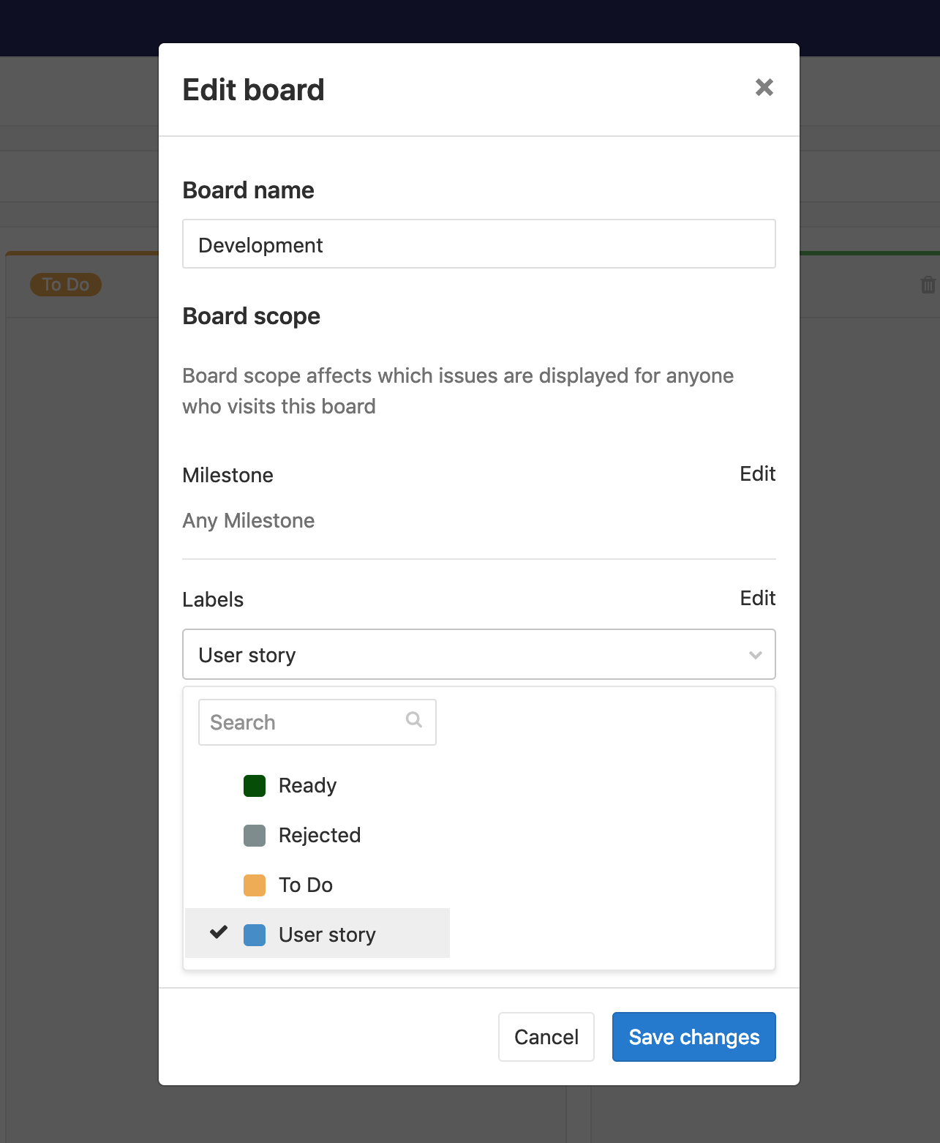Click the Board scope heading
The image size is (940, 1143).
pyautogui.click(x=252, y=316)
